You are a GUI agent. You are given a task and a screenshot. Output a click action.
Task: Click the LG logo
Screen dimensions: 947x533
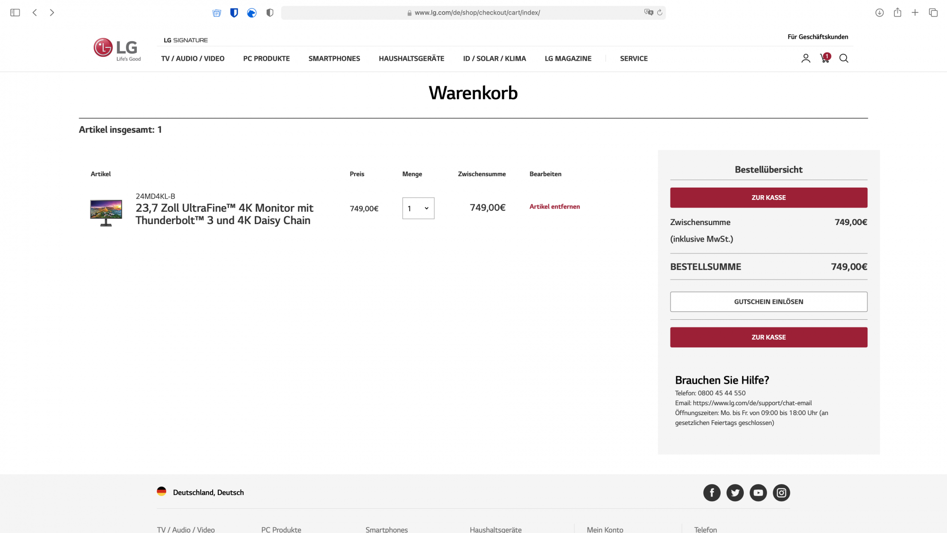click(117, 49)
